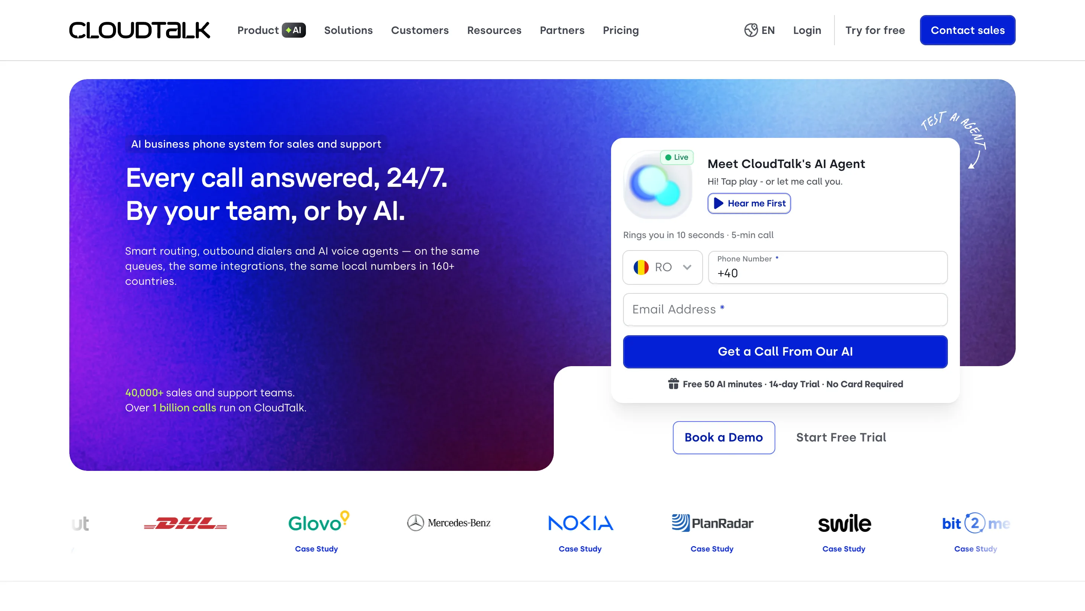This screenshot has width=1085, height=611.
Task: Focus the Phone Number field
Action: (x=828, y=267)
